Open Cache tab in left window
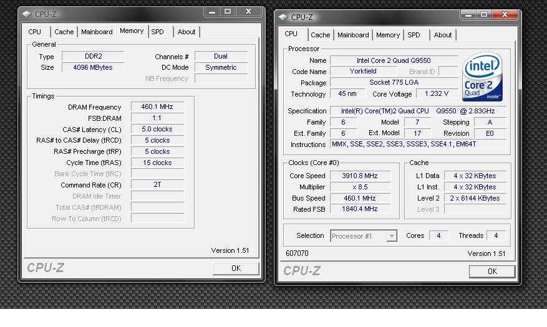 tap(64, 32)
